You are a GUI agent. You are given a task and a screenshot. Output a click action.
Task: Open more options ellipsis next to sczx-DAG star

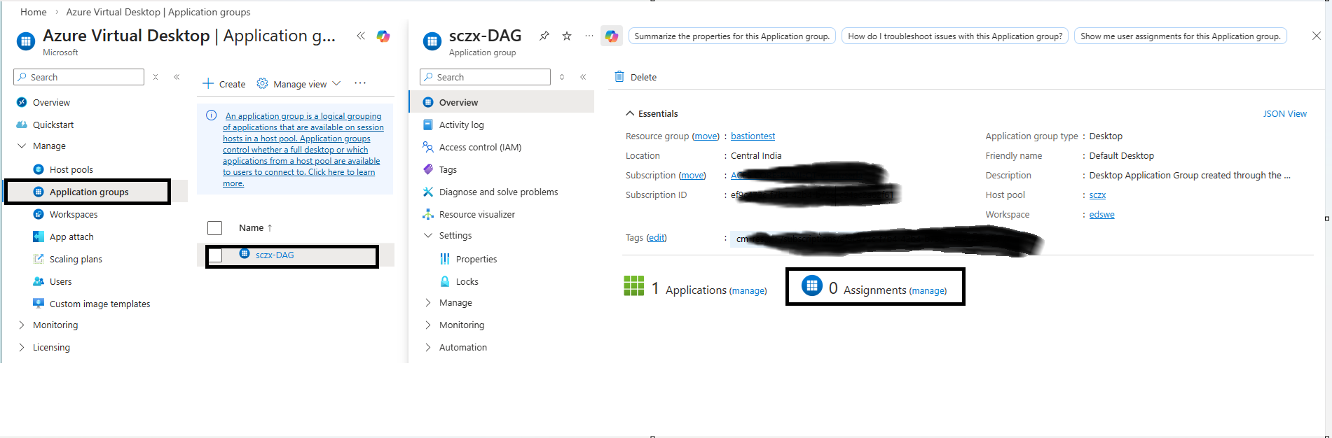click(x=589, y=36)
